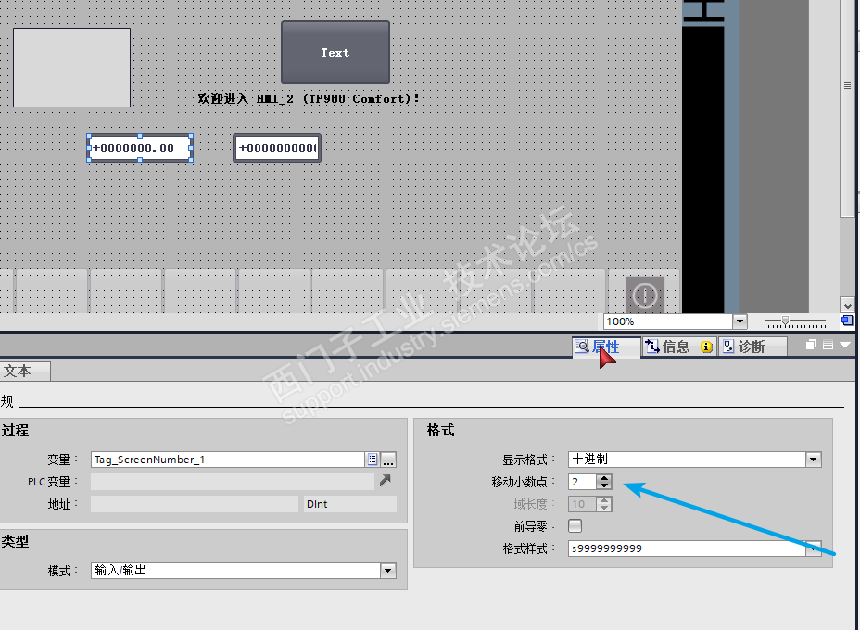The height and width of the screenshot is (630, 860).
Task: Click the inspector layout split icon
Action: (x=828, y=345)
